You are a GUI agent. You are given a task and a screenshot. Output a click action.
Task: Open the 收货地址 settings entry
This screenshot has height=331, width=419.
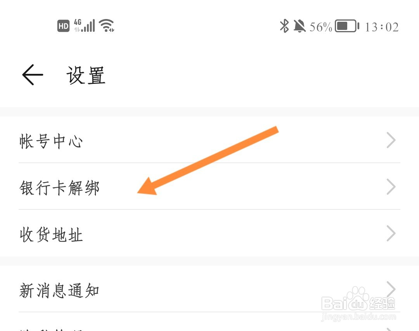tap(209, 233)
